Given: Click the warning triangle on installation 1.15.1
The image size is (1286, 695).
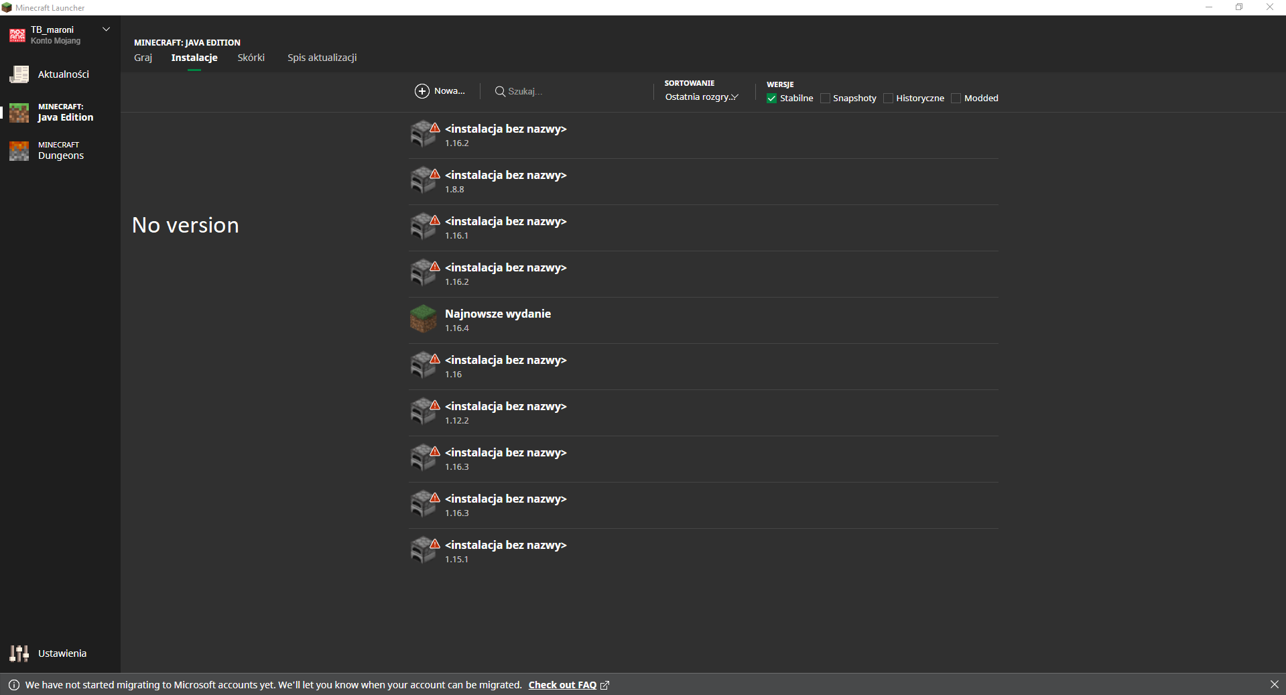Looking at the screenshot, I should click(x=435, y=544).
